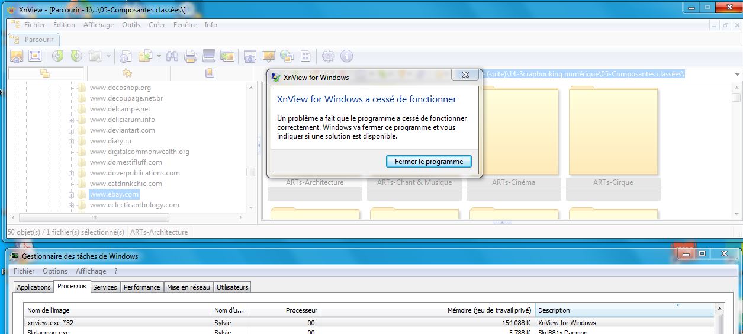Rotate image left using green counter-clockwise icon
The width and height of the screenshot is (743, 334).
57,56
